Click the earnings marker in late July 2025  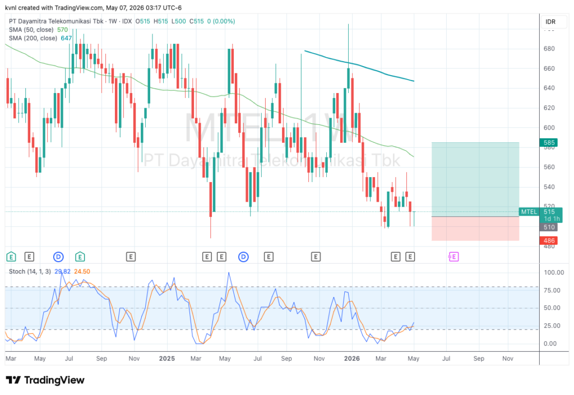[269, 257]
